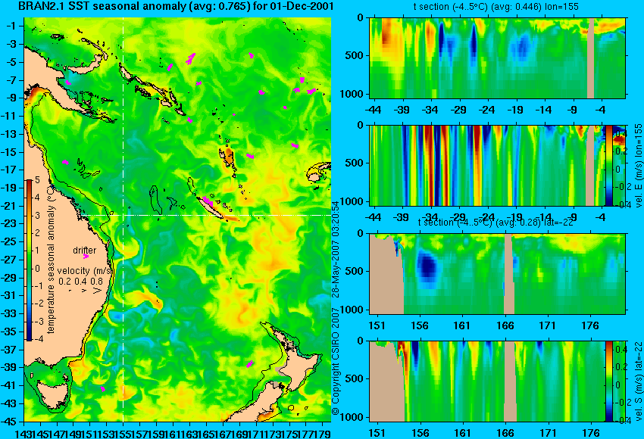Click the 'drifter' legend label
The width and height of the screenshot is (644, 439).
(85, 251)
